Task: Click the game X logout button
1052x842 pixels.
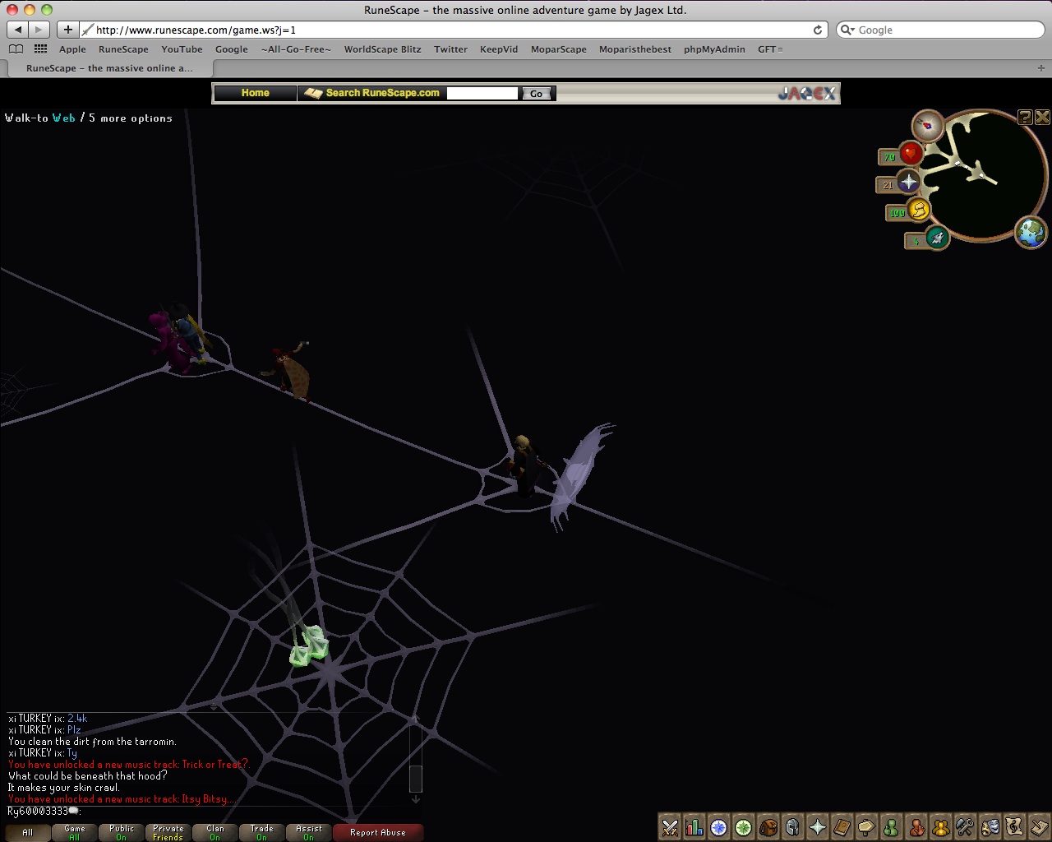Action: 1042,118
